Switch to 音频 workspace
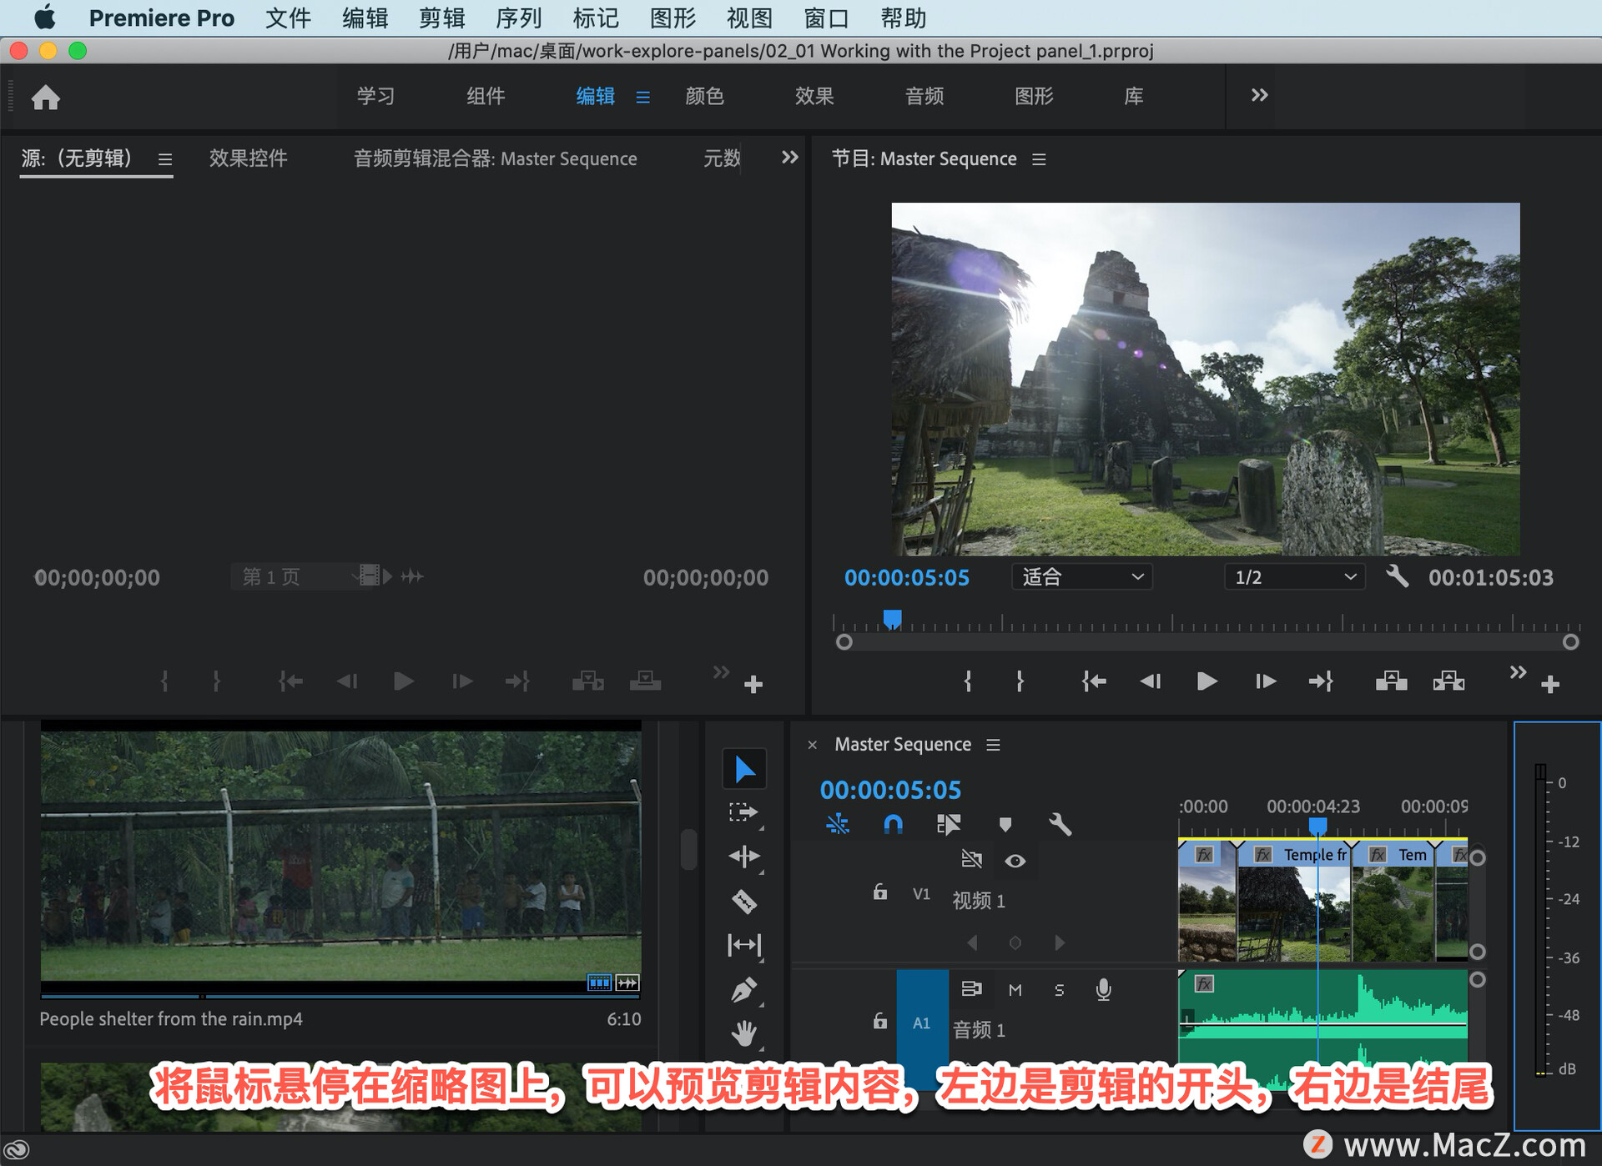This screenshot has width=1602, height=1166. coord(924,96)
